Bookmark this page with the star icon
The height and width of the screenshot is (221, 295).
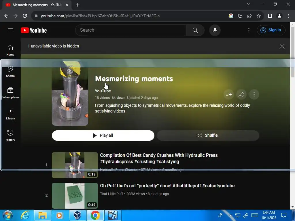pyautogui.click(x=259, y=16)
